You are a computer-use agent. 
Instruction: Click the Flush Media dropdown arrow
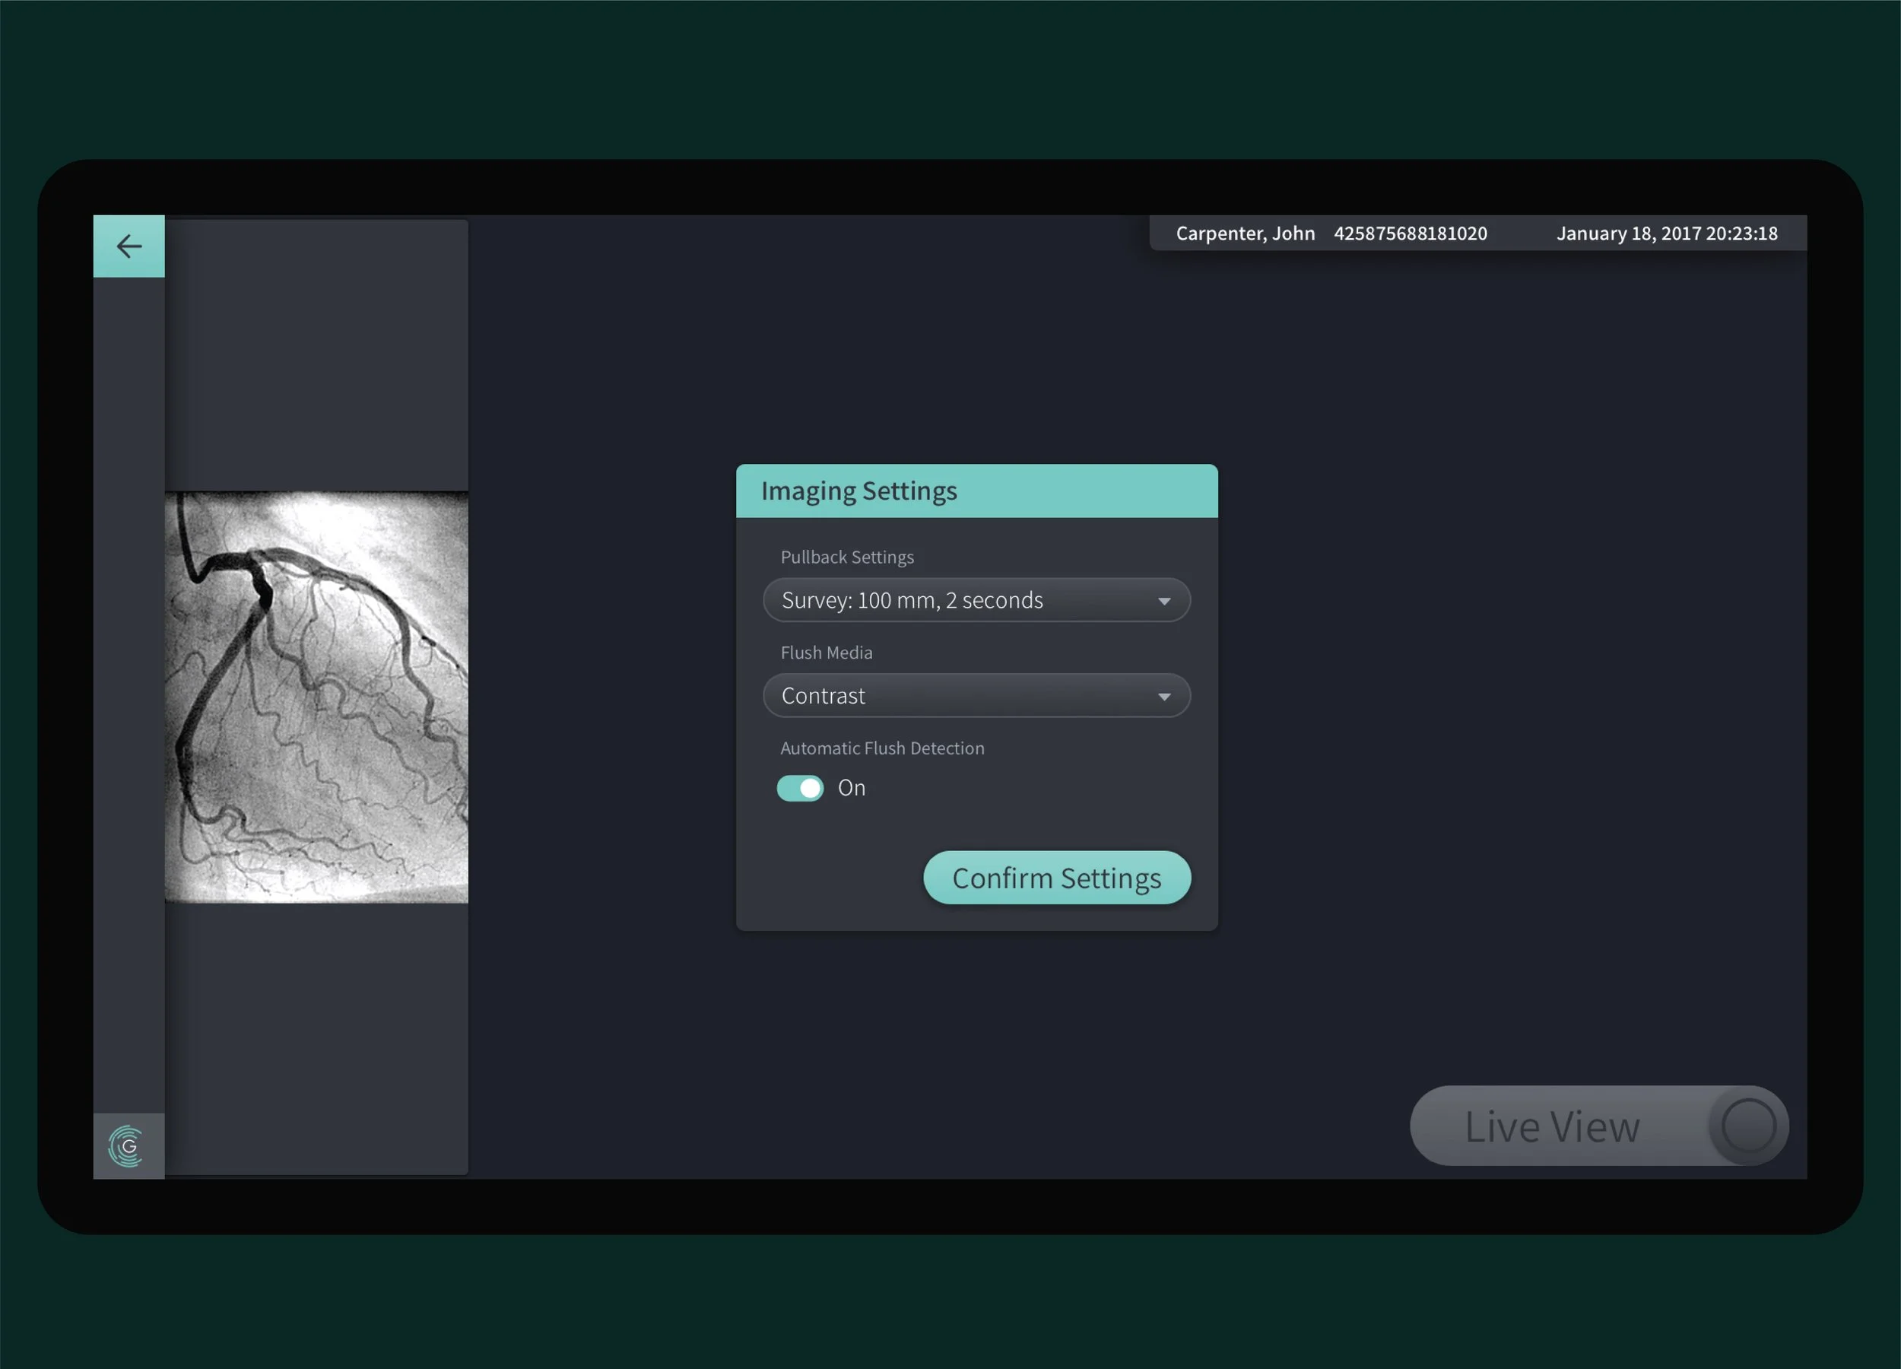click(x=1163, y=697)
